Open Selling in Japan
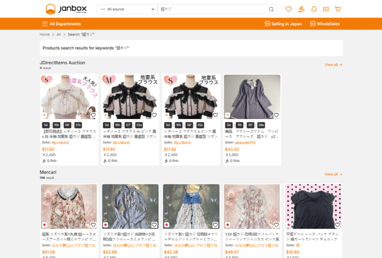 (x=283, y=24)
